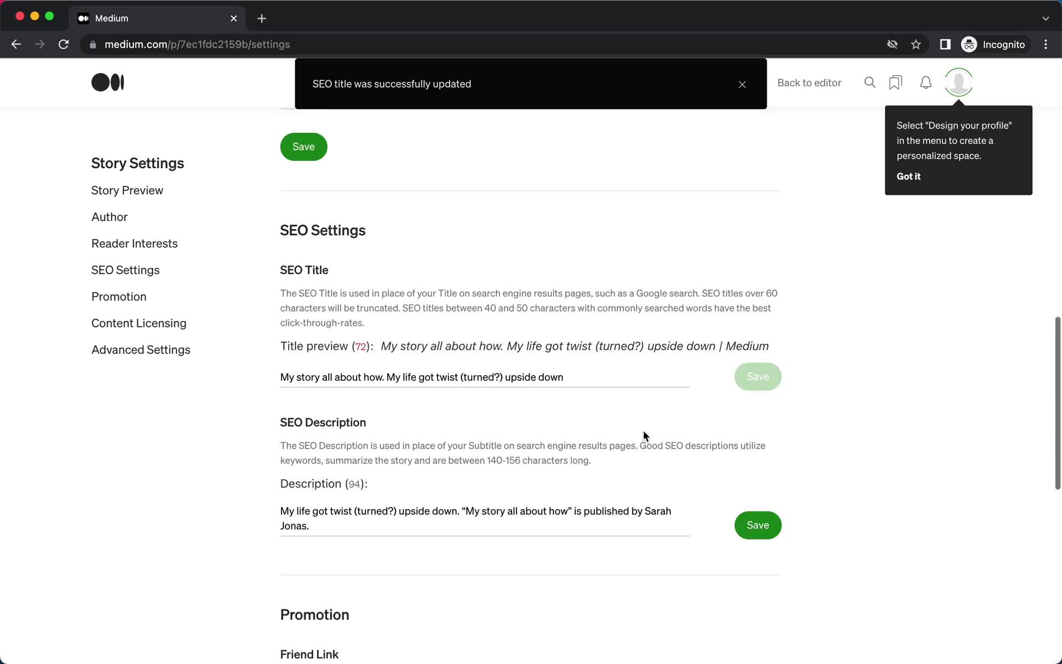Select Author settings tab
Viewport: 1062px width, 664px height.
pyautogui.click(x=110, y=216)
